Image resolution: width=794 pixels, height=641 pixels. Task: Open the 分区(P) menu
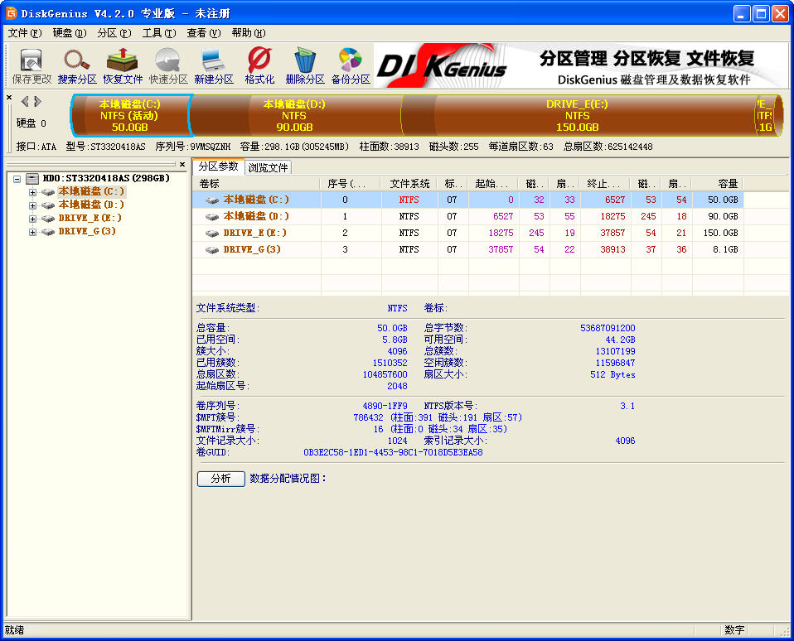(114, 33)
